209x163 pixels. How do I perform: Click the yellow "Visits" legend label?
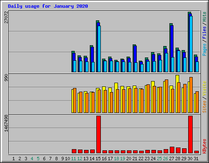click(204, 89)
